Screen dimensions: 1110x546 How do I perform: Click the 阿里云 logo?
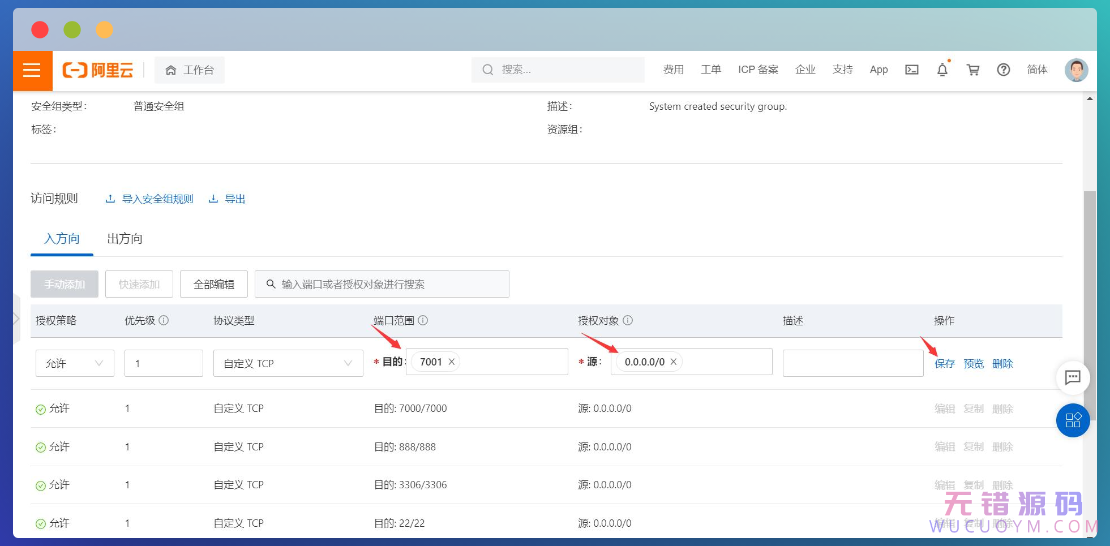click(99, 70)
